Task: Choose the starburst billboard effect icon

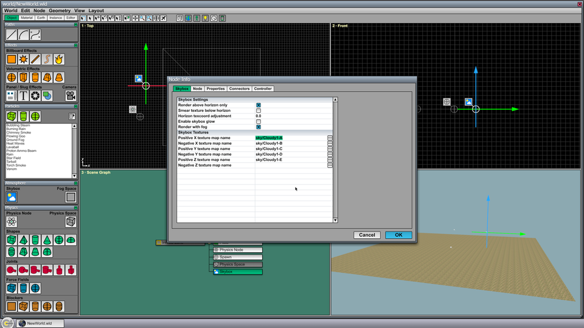Action: [x=24, y=59]
